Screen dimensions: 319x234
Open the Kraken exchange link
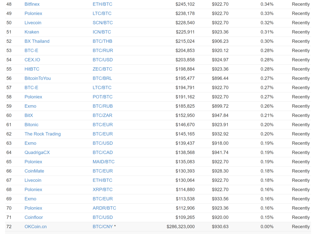31,32
